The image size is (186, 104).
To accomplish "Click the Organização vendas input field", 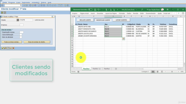I will [x=22, y=32].
